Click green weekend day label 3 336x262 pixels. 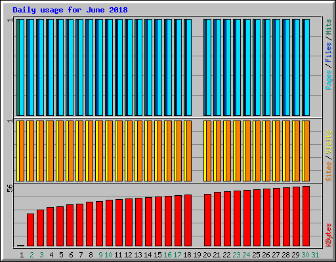(x=41, y=255)
